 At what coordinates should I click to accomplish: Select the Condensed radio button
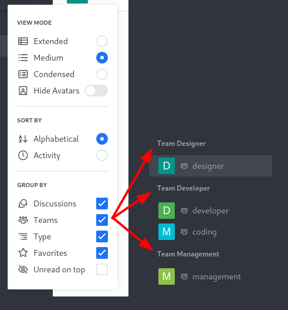coord(102,74)
